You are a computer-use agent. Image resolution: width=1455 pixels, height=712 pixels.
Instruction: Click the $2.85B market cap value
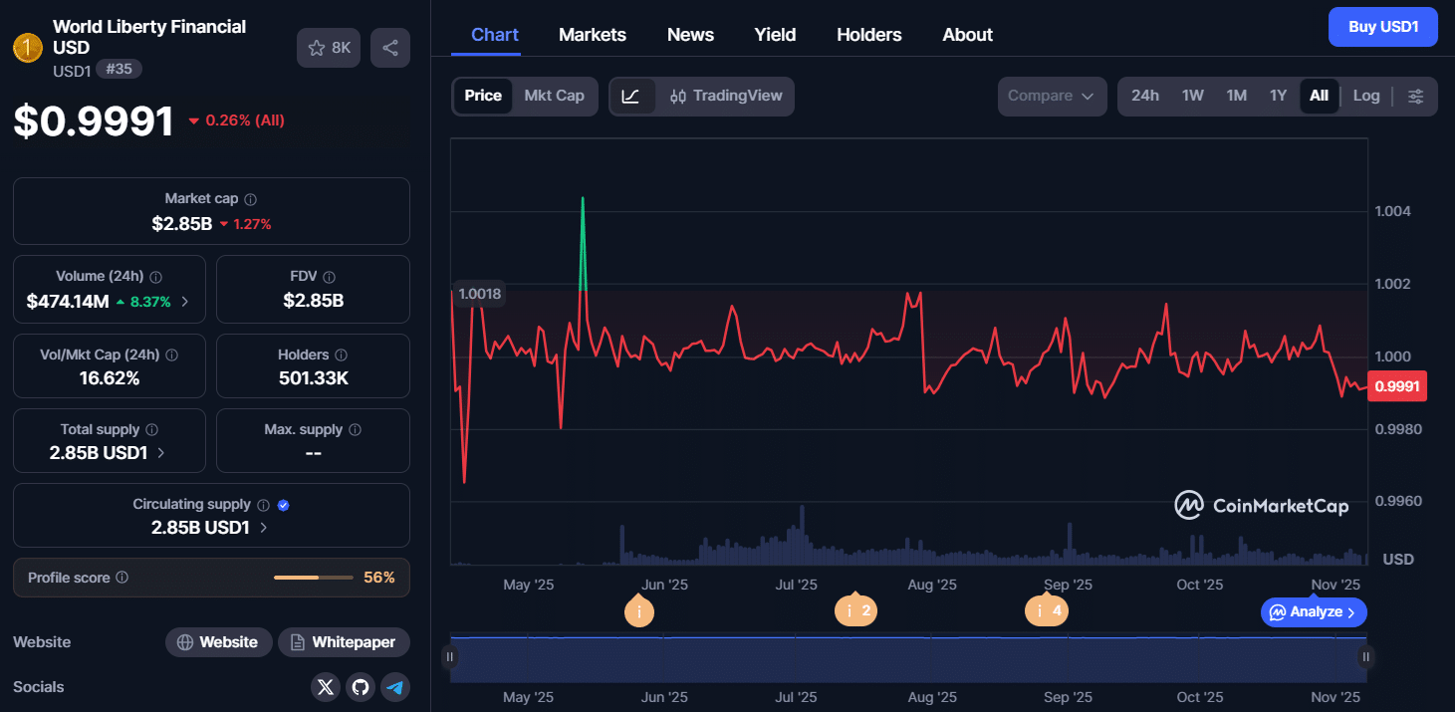[x=181, y=223]
